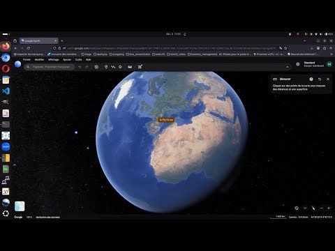Image resolution: width=335 pixels, height=251 pixels.
Task: Open Chromium from the dock
Action: click(6, 57)
